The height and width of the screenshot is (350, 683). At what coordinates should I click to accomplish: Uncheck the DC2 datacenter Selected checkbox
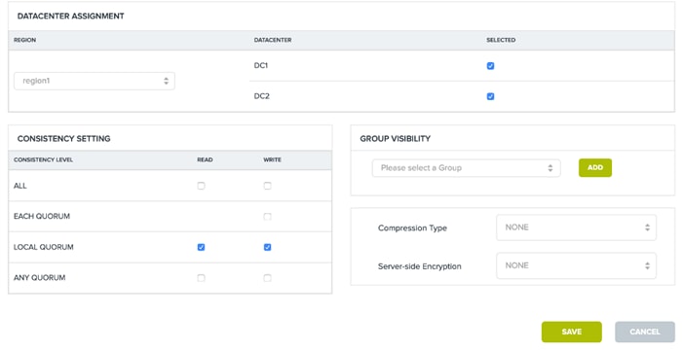pyautogui.click(x=490, y=96)
